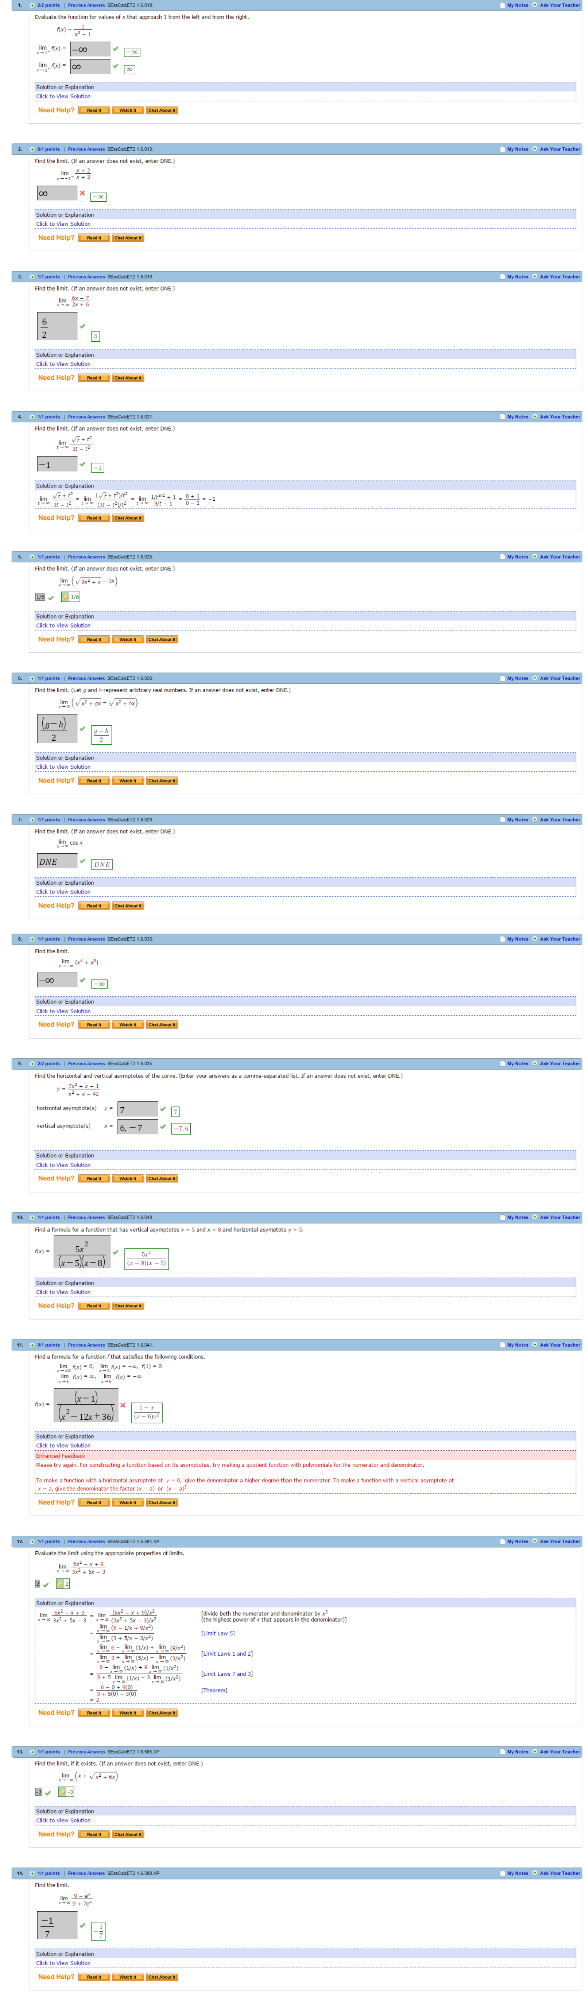Expand question 1 points details plus icon

(32, 5)
